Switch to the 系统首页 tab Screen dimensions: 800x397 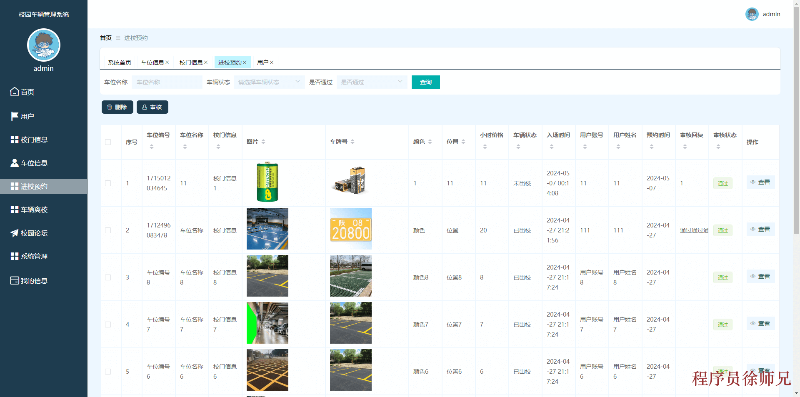click(x=120, y=62)
